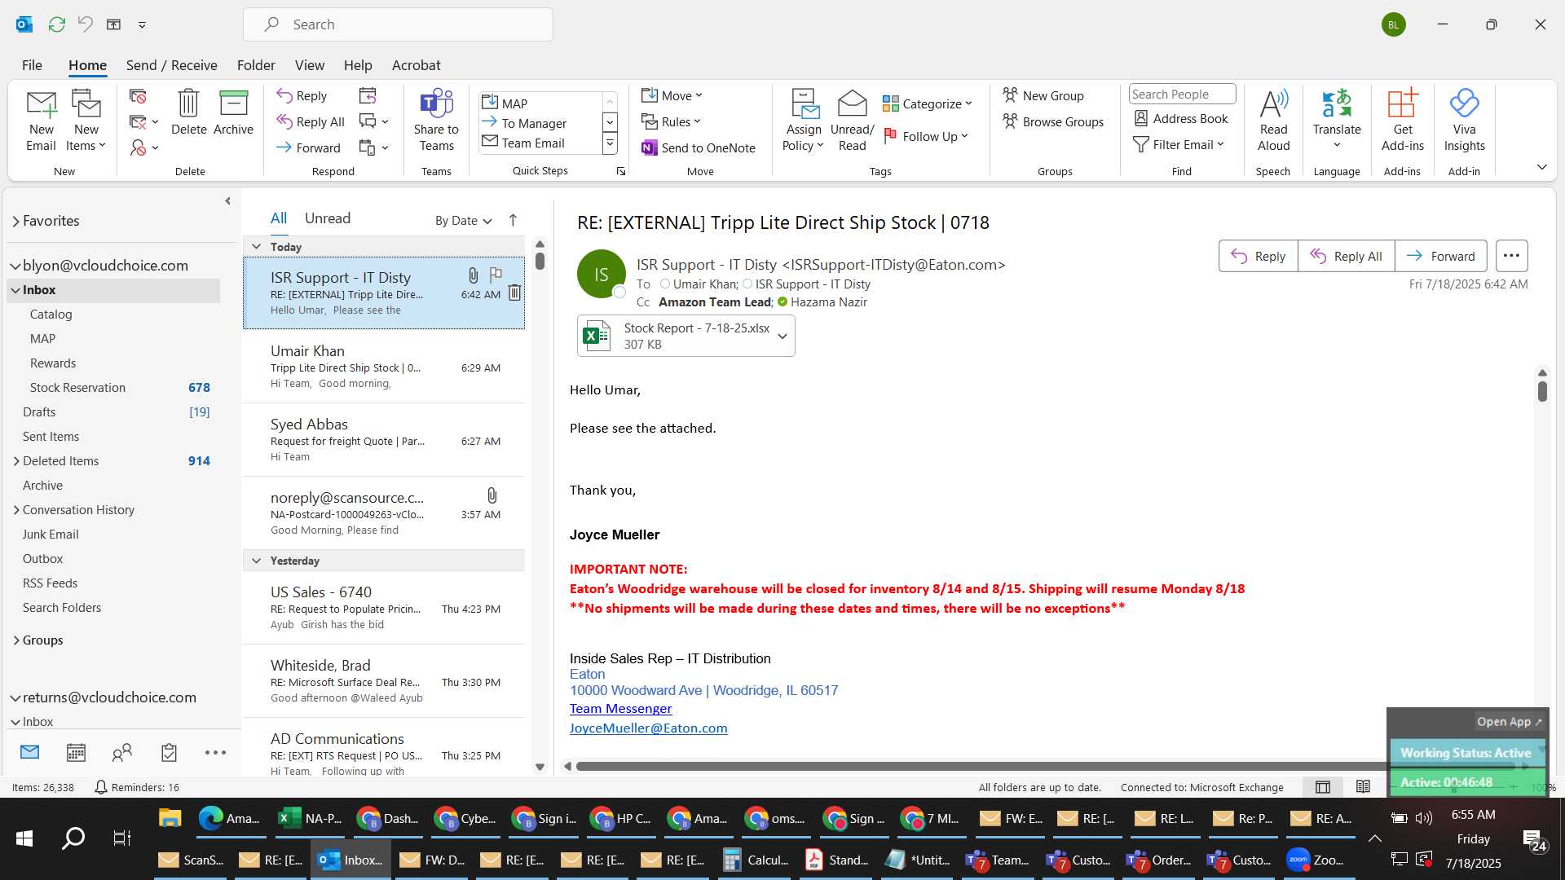This screenshot has height=880, width=1565.
Task: Click Send/Receive All Folders icon in title bar
Action: (x=56, y=24)
